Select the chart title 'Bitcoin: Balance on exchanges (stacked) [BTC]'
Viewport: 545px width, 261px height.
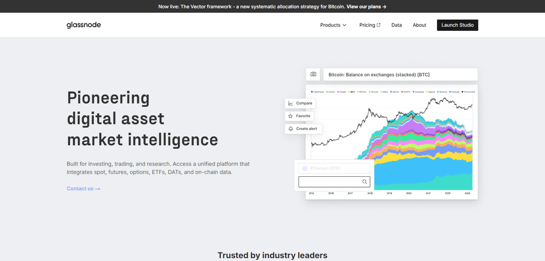(x=379, y=75)
